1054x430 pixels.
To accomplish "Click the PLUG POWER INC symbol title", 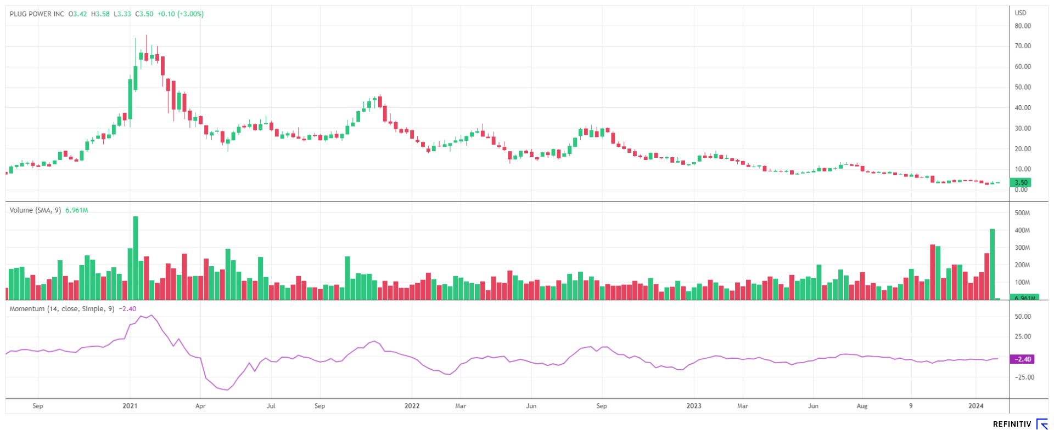I will pos(37,14).
